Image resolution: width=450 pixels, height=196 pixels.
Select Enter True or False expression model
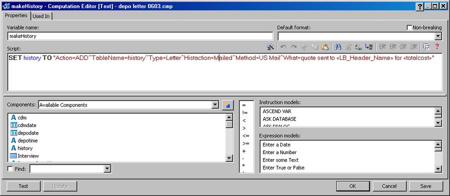[283, 167]
